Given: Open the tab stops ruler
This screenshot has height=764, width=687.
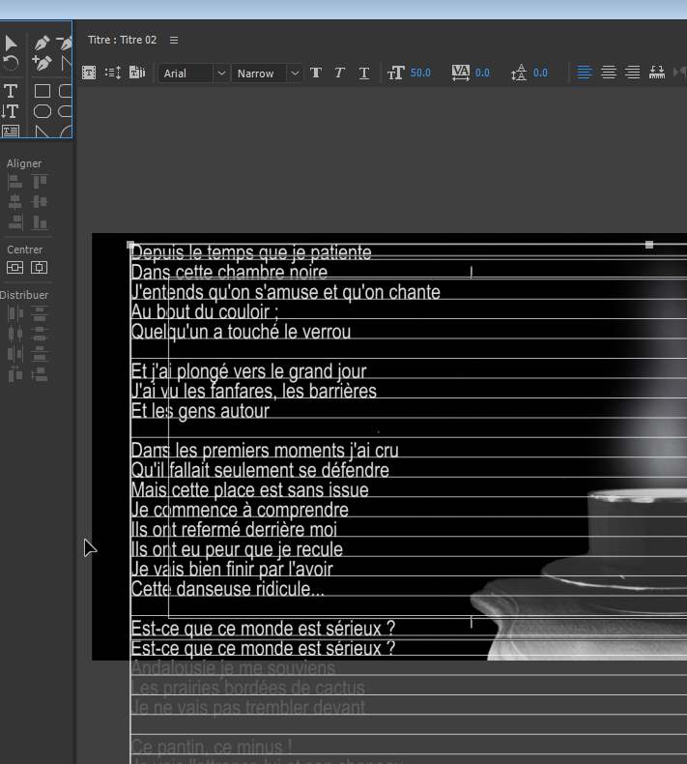Looking at the screenshot, I should [657, 73].
